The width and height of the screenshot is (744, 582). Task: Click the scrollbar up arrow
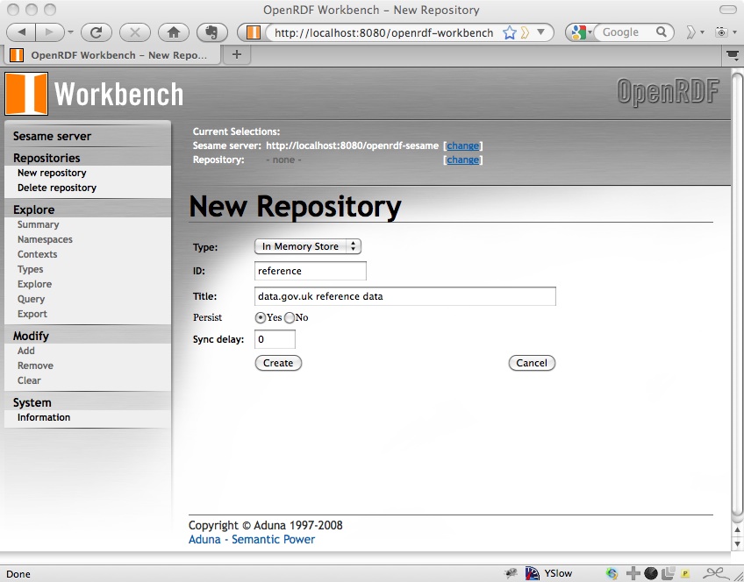click(x=737, y=530)
